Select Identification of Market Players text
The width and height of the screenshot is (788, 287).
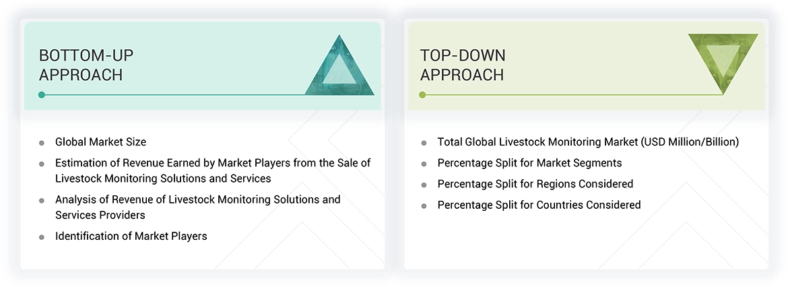pyautogui.click(x=131, y=236)
